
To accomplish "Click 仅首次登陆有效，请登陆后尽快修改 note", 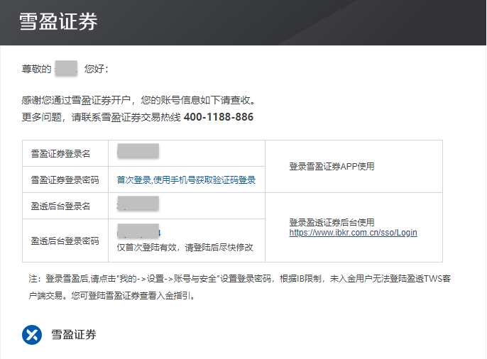I will (185, 248).
